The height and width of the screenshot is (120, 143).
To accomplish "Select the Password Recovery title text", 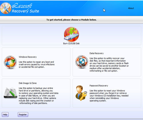I will 99,86.
